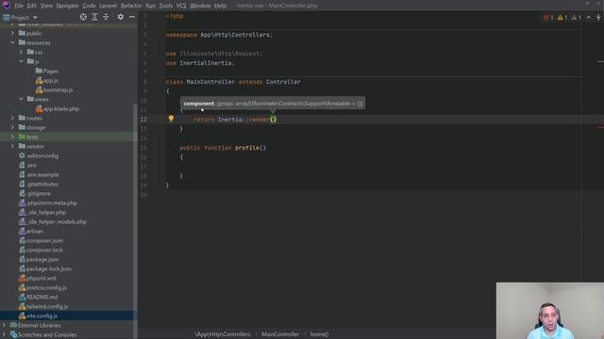Select composer.lock file
Image resolution: width=604 pixels, height=339 pixels.
(44, 250)
